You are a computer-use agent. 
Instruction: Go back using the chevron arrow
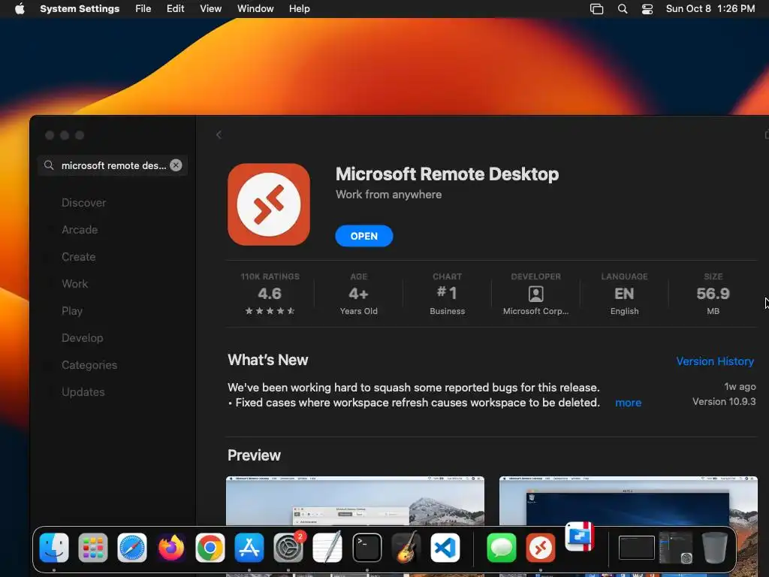coord(219,134)
